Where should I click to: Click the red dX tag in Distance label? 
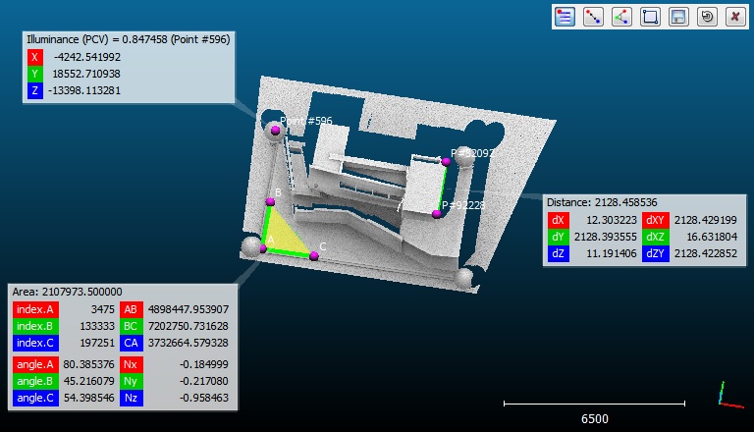pos(558,220)
